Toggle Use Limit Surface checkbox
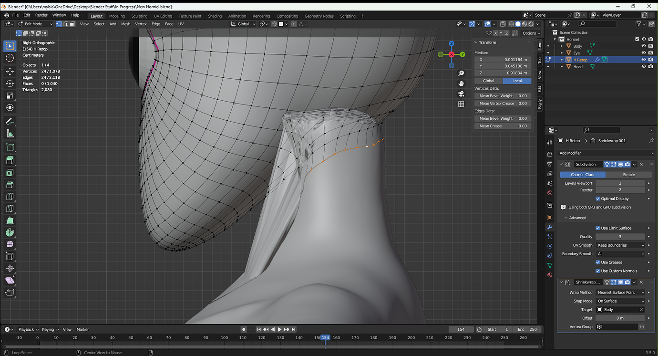This screenshot has width=658, height=356. tap(598, 228)
